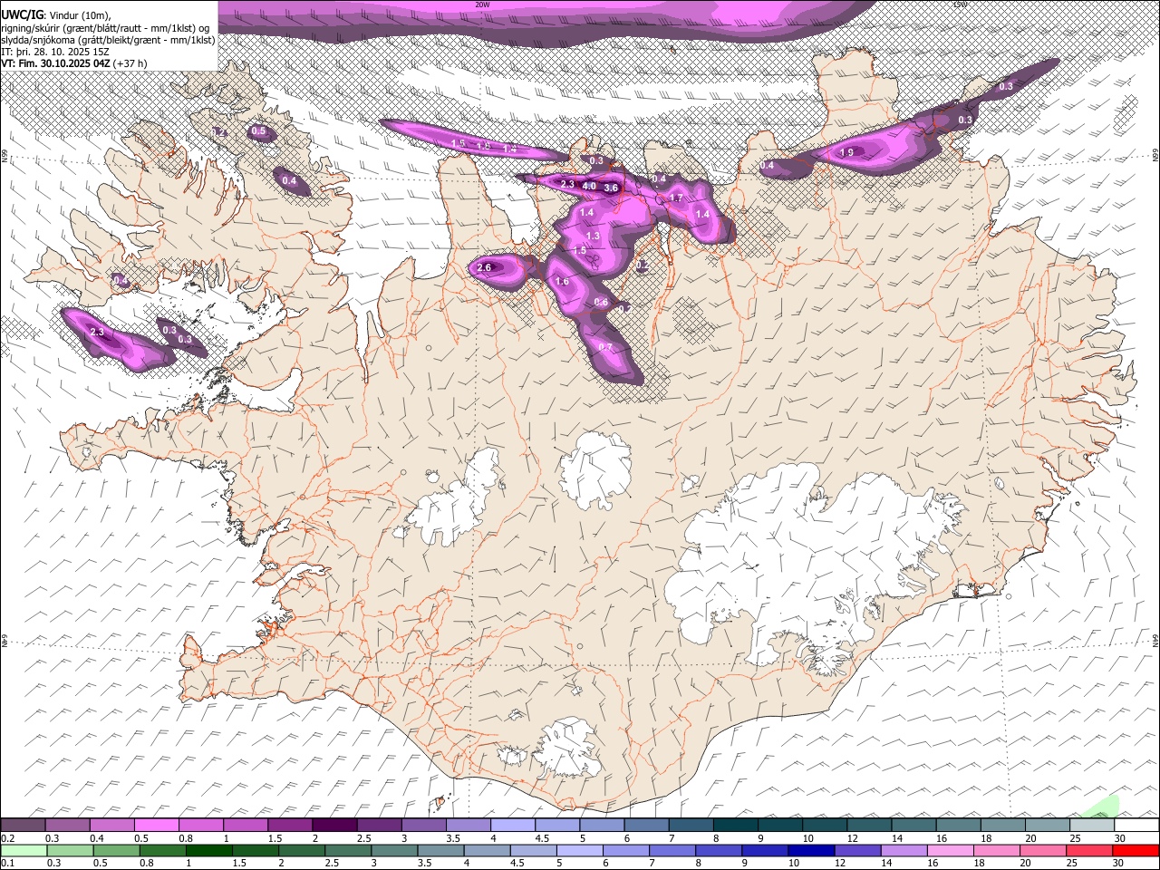Screen dimensions: 1160x870
Task: Click light lavender 4 swatch in snow legend
Action: pos(512,826)
